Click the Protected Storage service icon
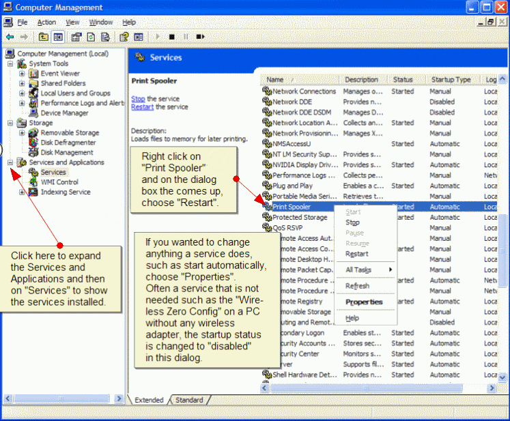510x421 pixels. (x=267, y=217)
